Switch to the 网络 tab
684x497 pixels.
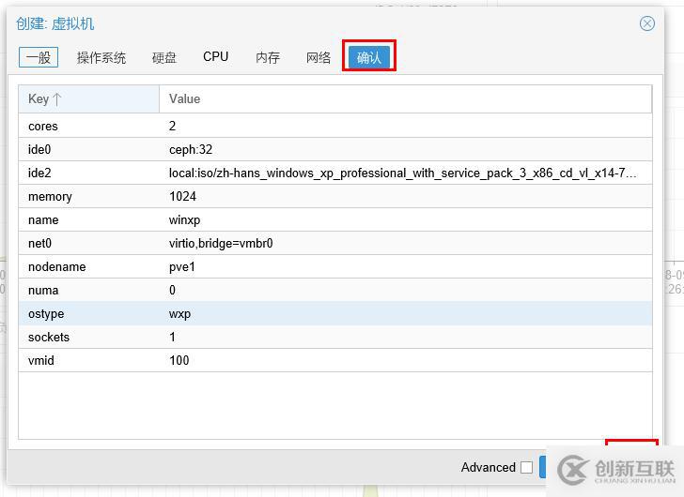coord(319,57)
